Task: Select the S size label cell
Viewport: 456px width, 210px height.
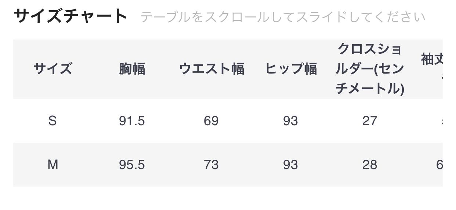Action: coord(53,121)
